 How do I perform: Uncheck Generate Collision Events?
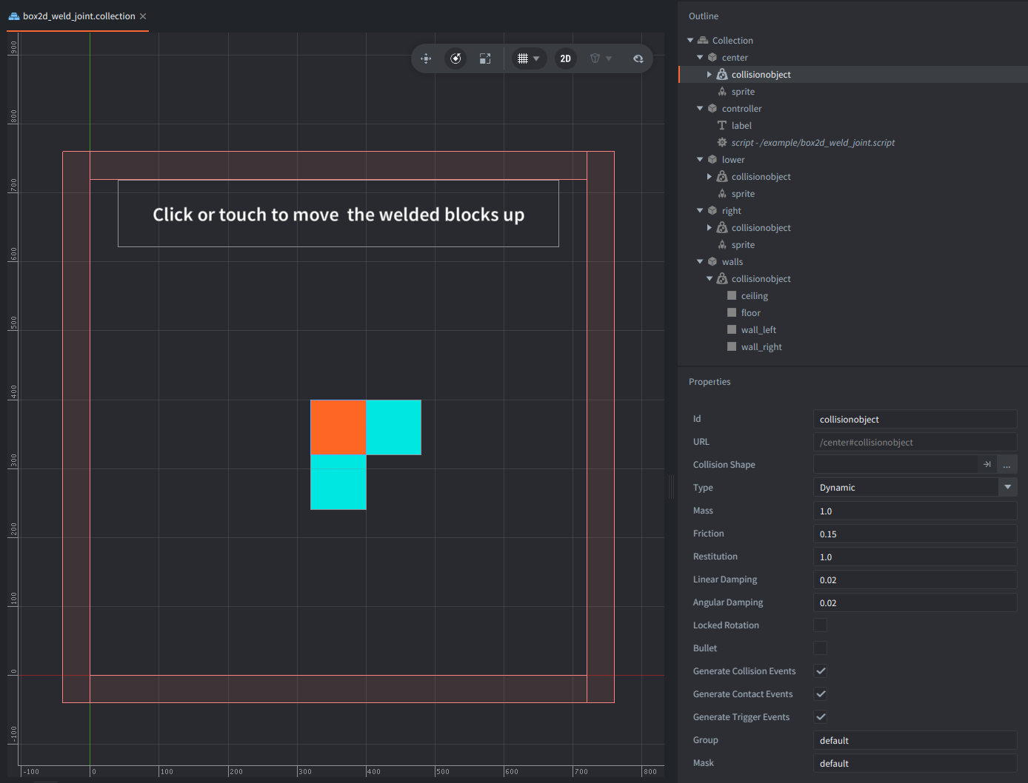[820, 671]
